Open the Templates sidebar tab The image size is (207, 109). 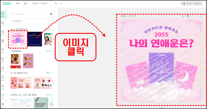pyautogui.click(x=3, y=14)
